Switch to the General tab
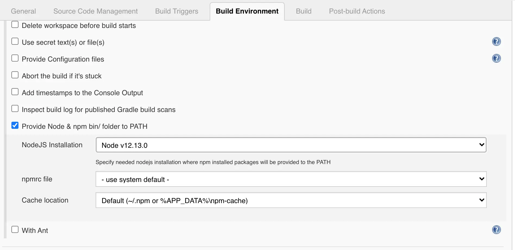 point(23,11)
